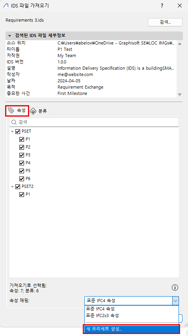Viewport: 188px width, 336px height.
Task: Select the 타이틀 P1 Test row
Action: 91,49
